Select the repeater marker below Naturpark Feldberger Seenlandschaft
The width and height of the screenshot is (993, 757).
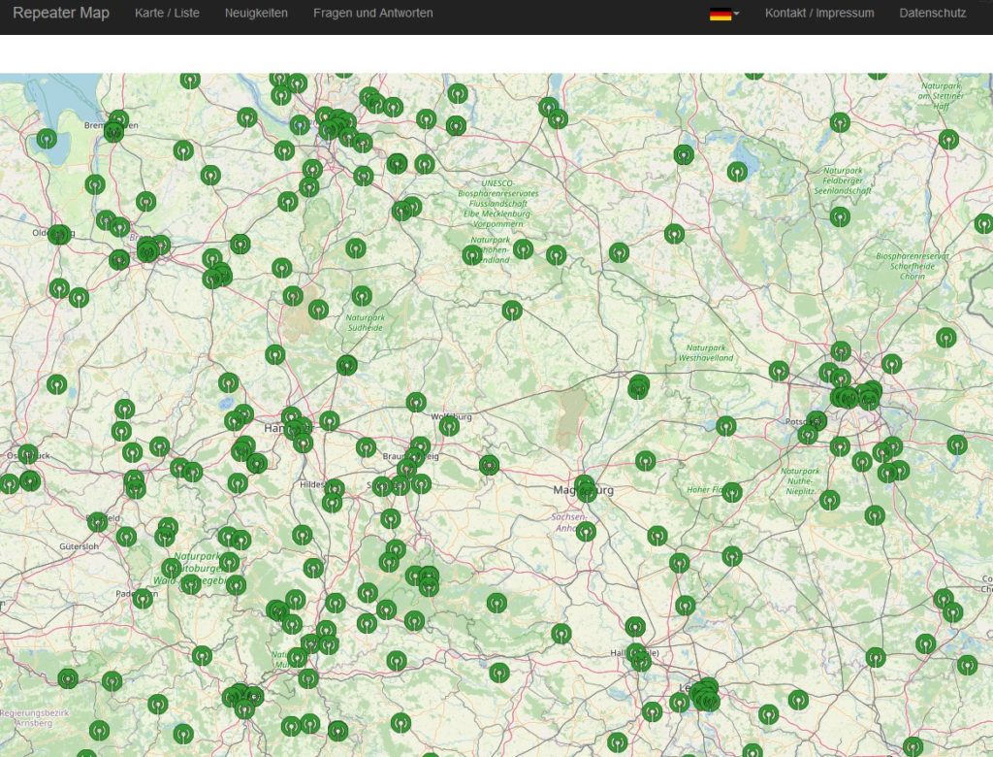click(840, 216)
